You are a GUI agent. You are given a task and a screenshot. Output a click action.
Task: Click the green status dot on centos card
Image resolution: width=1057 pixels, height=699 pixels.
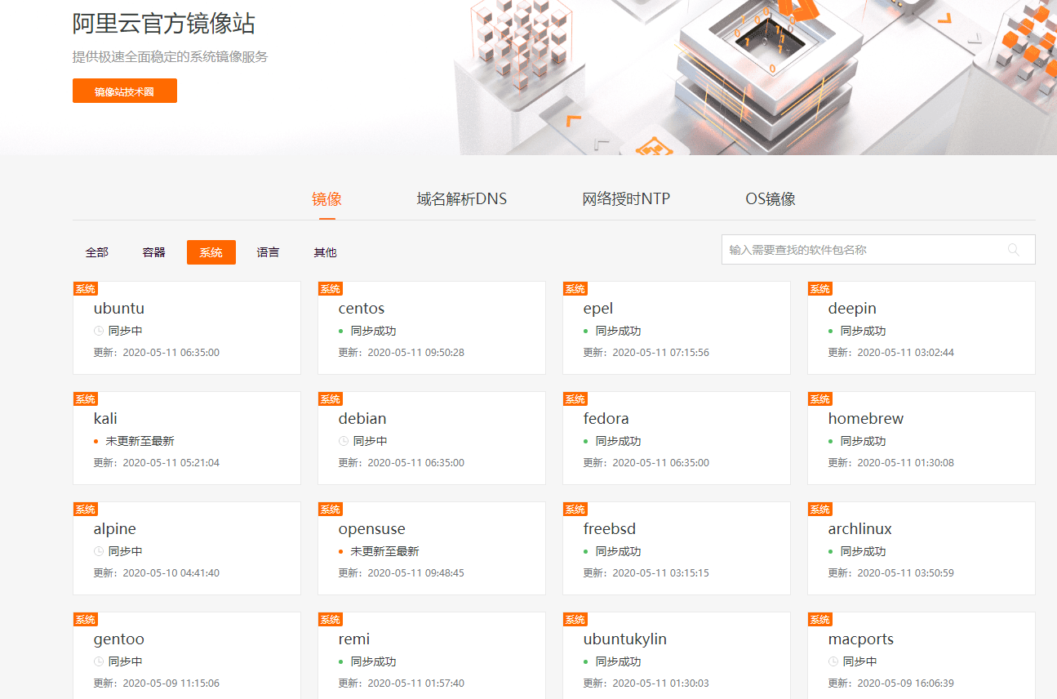pos(341,332)
